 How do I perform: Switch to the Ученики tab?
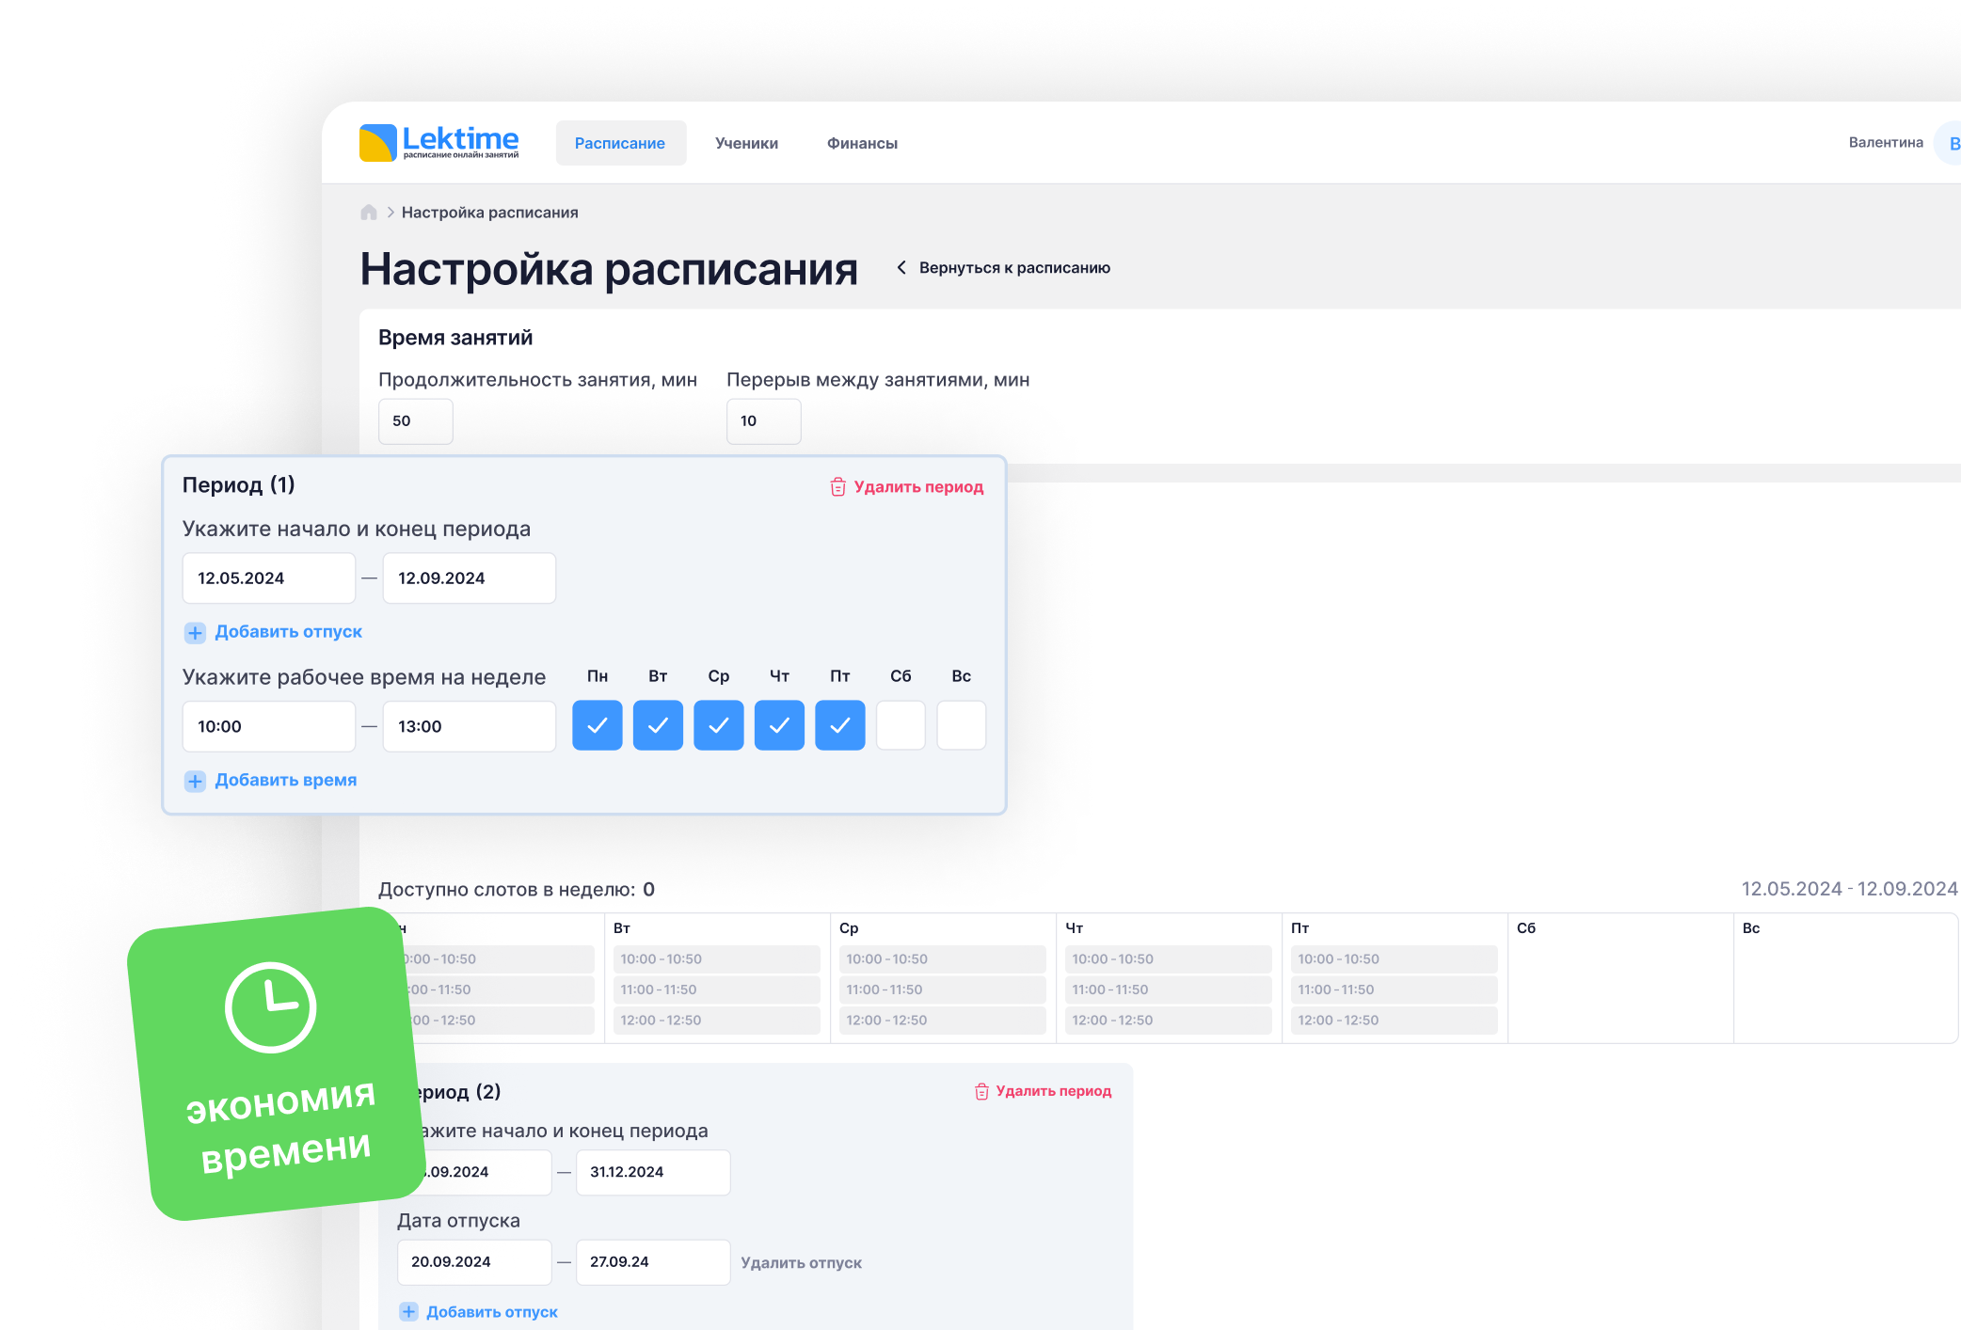(746, 143)
